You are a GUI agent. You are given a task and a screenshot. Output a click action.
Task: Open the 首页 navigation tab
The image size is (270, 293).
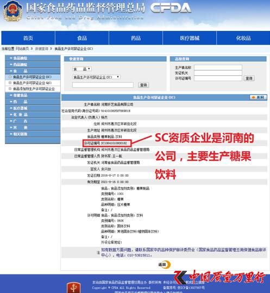pyautogui.click(x=28, y=38)
